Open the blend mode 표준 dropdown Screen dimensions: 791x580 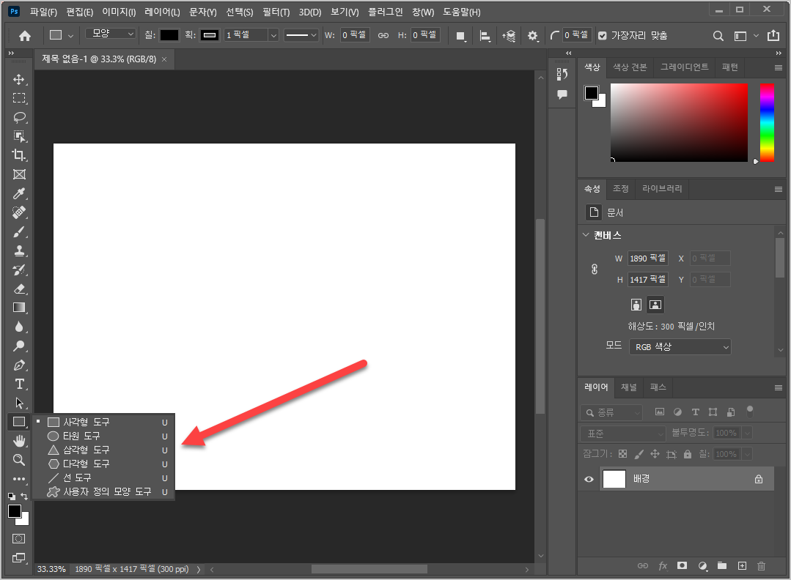coord(623,434)
